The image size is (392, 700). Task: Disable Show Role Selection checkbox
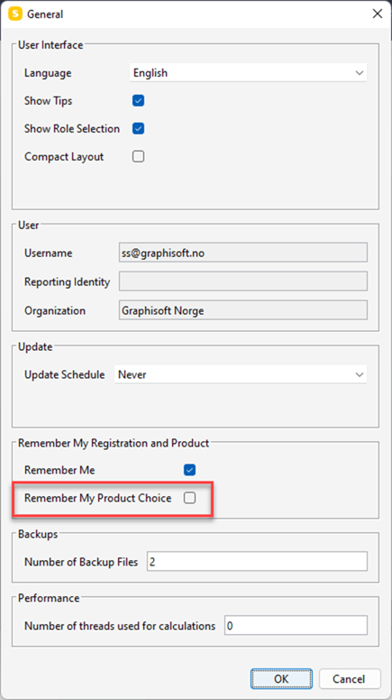tap(138, 129)
